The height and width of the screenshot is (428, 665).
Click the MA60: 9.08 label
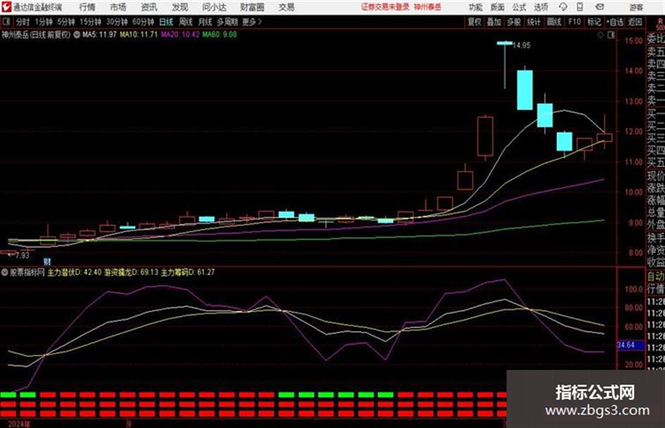[x=220, y=34]
